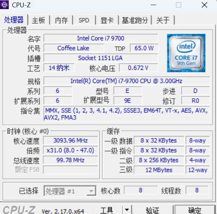Click the 核心电压 0.672 V field

138,68
